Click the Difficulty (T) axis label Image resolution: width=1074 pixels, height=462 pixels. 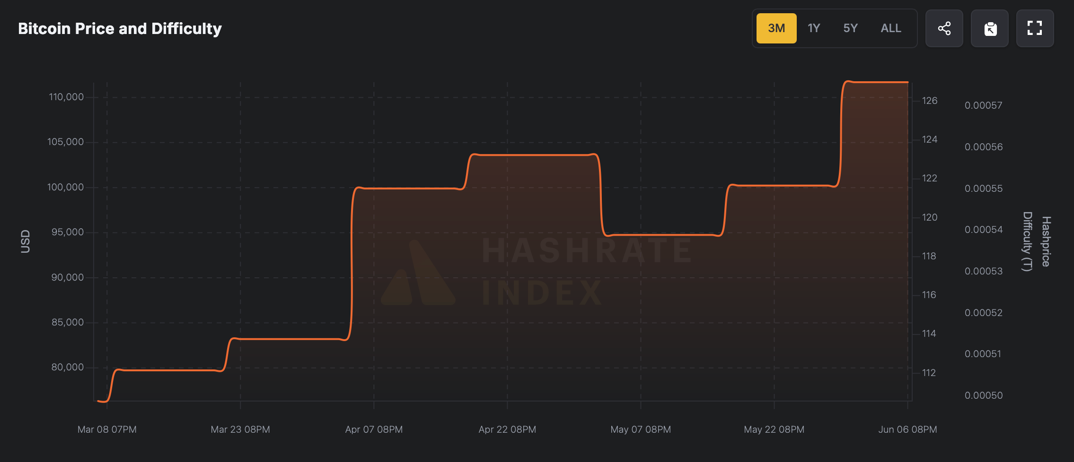click(x=1027, y=241)
